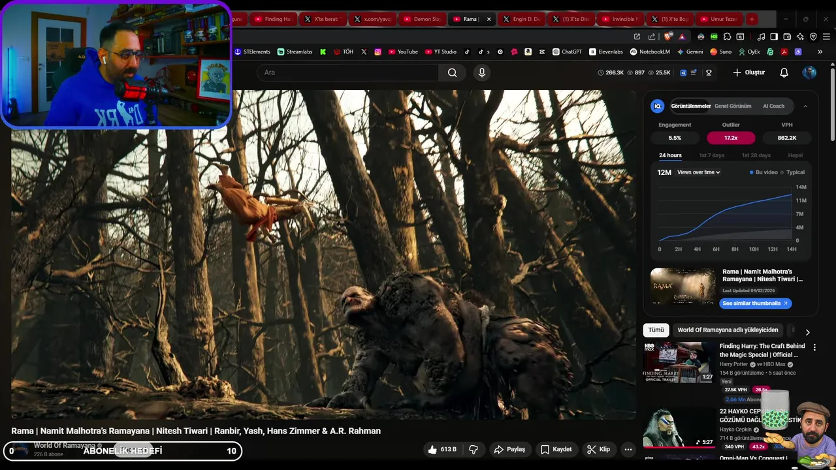Viewport: 836px width, 470px height.
Task: Open the STElements bookmark
Action: point(252,52)
